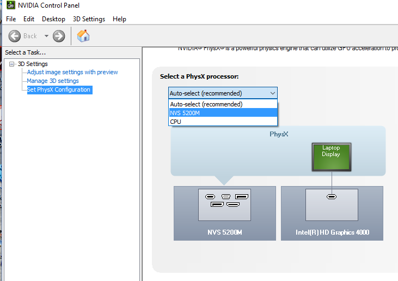
Task: Click the VGA port icon on NVS 5200M
Action: tap(226, 196)
